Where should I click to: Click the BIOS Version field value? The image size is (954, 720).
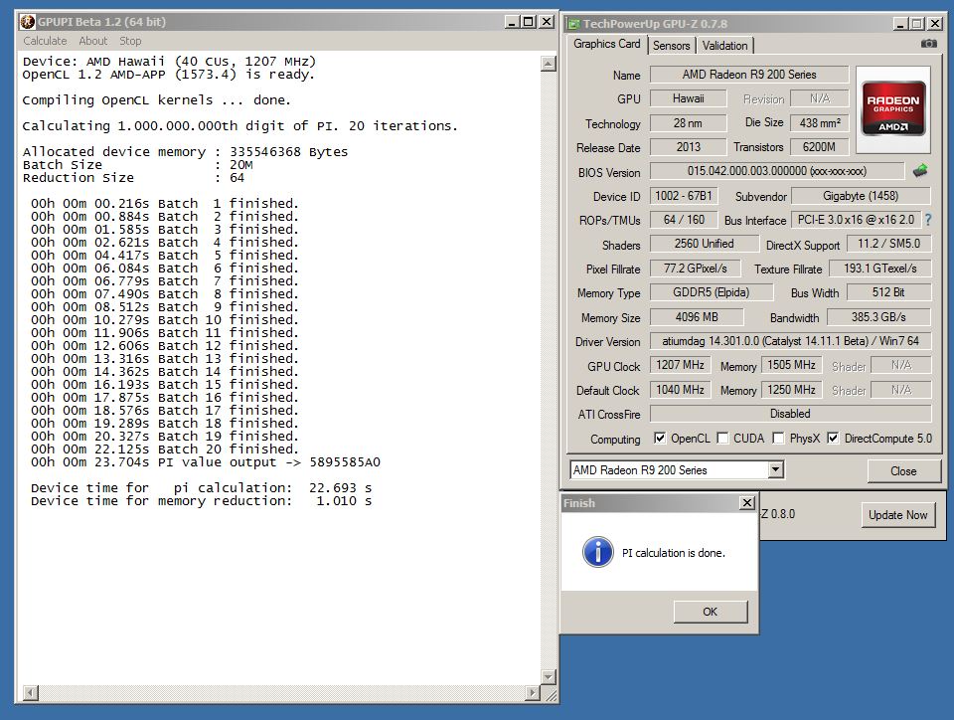coord(777,171)
